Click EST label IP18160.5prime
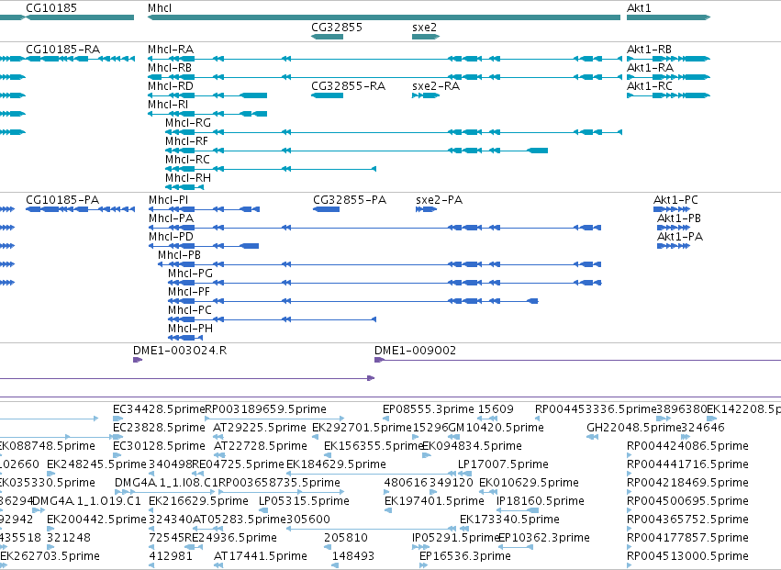781x570 pixels. click(541, 501)
